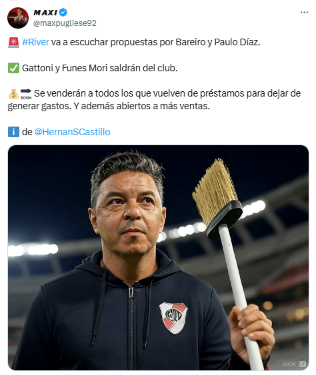Viewport: 316px width, 375px height.
Task: Click the Grok edit icon on the image
Action: pos(303,364)
